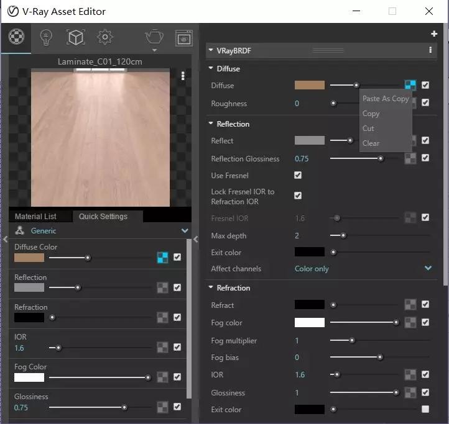Open Refract texture slot
The height and width of the screenshot is (424, 449).
410,305
